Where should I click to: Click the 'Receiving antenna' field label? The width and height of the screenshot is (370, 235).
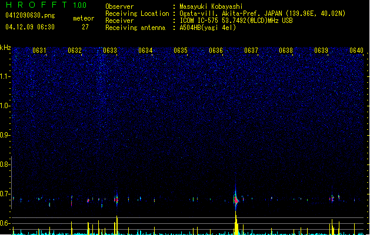[x=135, y=28]
